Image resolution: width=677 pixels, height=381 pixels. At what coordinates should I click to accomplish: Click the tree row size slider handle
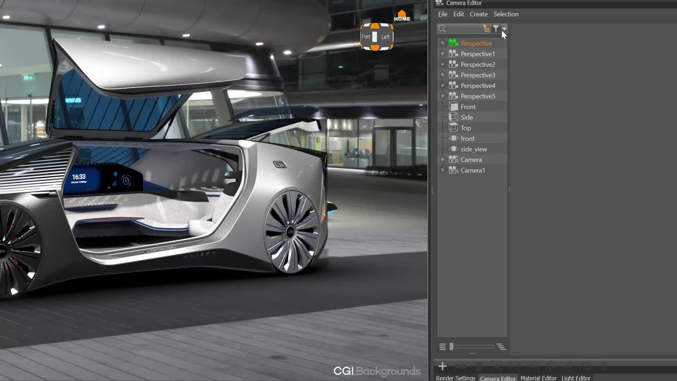pyautogui.click(x=452, y=347)
